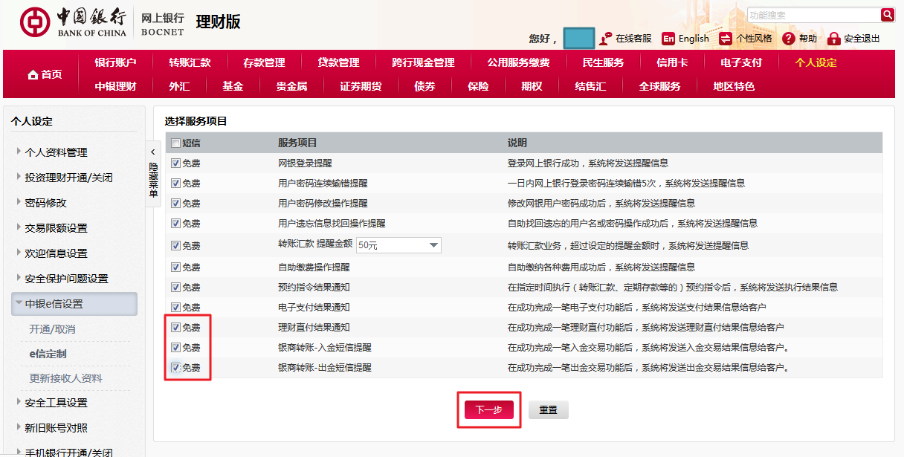Toggle 银商转账-入金短信提醒 checkbox
Image resolution: width=904 pixels, height=457 pixels.
175,347
